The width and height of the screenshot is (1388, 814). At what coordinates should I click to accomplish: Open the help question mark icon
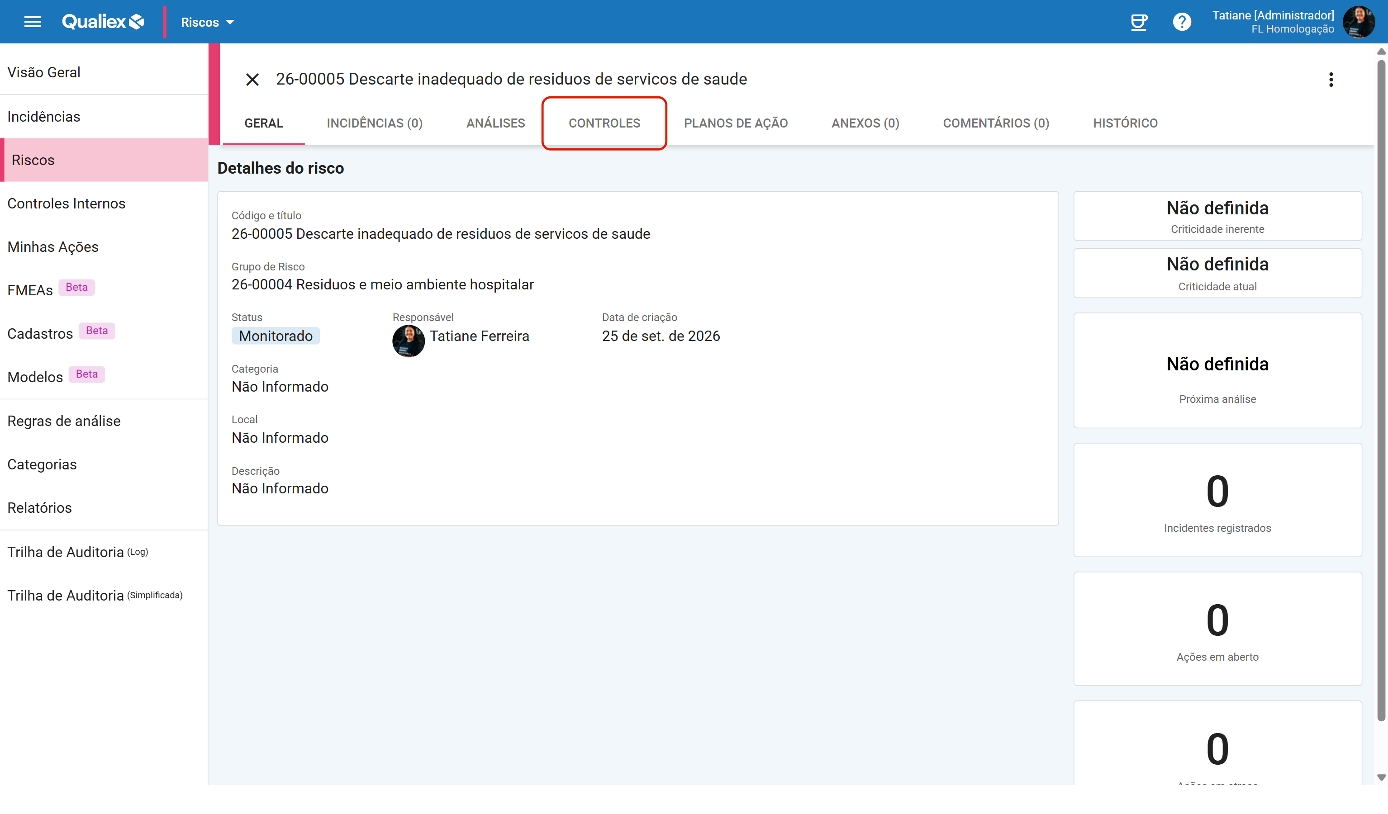coord(1181,22)
